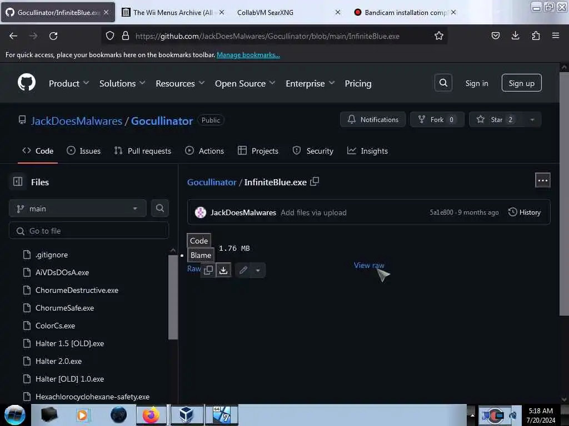Click the Sign in link
Viewport: 569px width, 426px height.
pos(476,83)
